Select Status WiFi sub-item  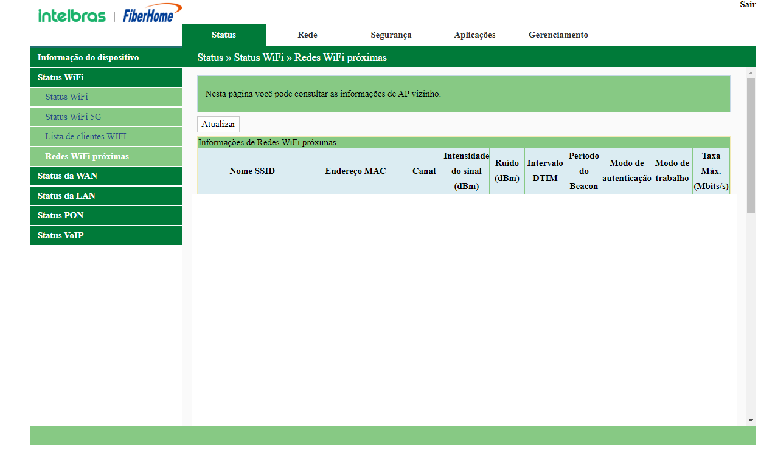tap(106, 97)
